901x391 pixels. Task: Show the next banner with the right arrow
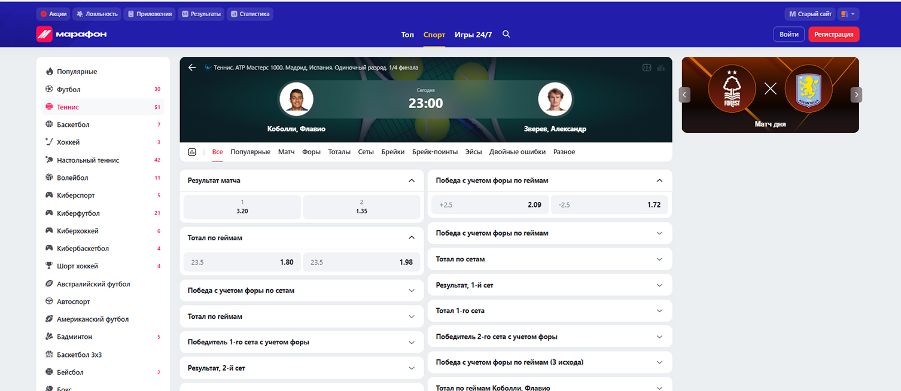[857, 94]
